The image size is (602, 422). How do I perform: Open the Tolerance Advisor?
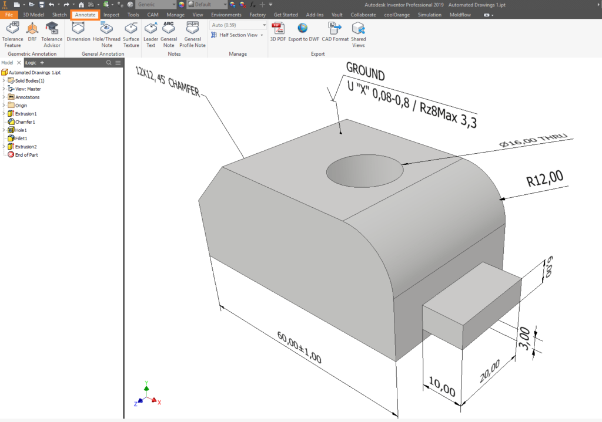[x=52, y=35]
